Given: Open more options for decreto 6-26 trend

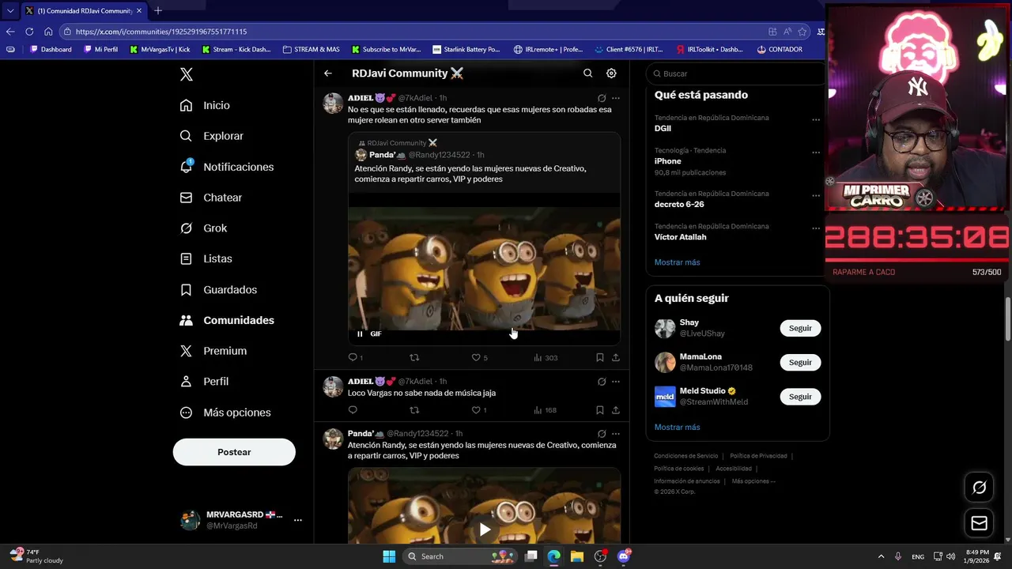Looking at the screenshot, I should coord(816,195).
